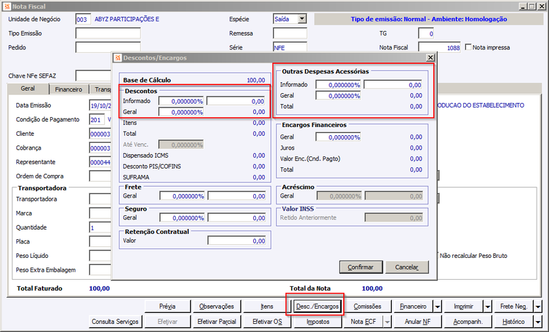Click the Quantidade field in Transportadora
Screen dimensions: 549x332
[100, 228]
